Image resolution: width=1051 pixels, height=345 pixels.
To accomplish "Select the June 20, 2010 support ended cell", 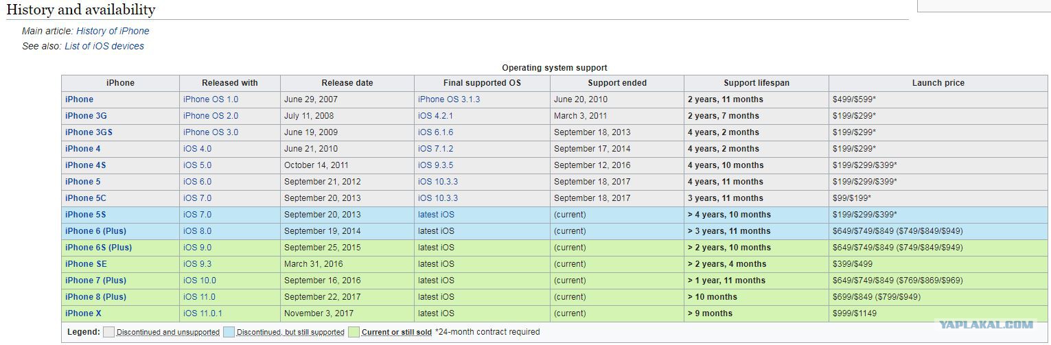I will click(x=617, y=99).
